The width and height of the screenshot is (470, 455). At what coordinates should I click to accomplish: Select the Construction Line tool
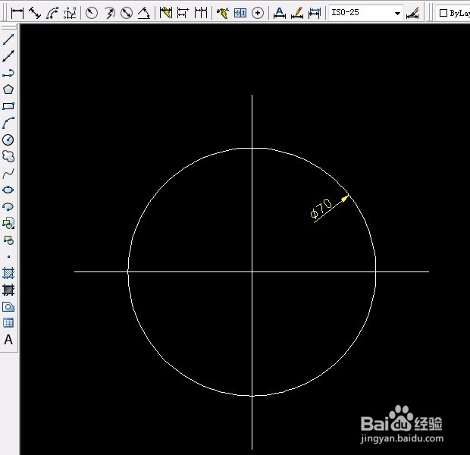[8, 56]
